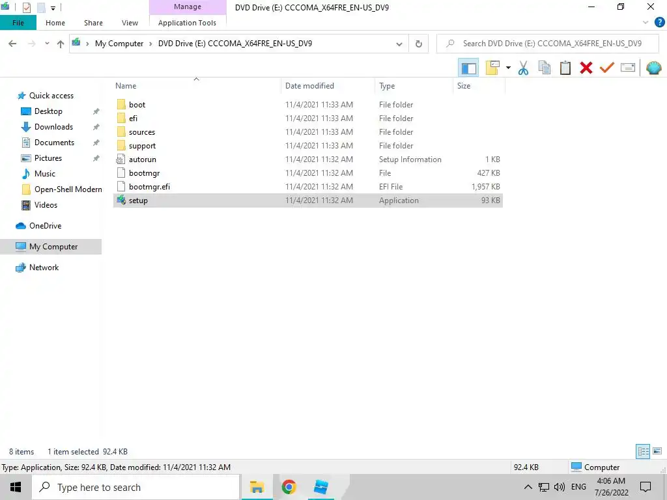The image size is (667, 500).
Task: Switch to the Home ribbon tab
Action: click(55, 23)
